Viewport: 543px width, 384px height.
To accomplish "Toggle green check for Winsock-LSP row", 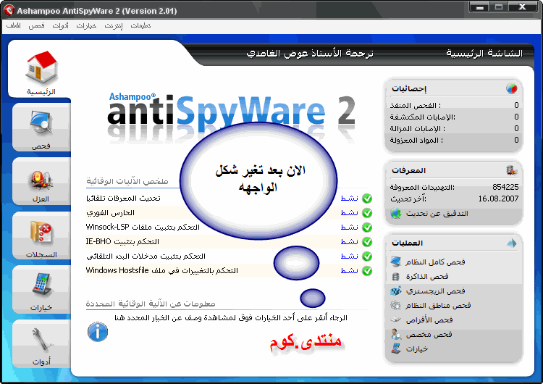I will [x=367, y=228].
